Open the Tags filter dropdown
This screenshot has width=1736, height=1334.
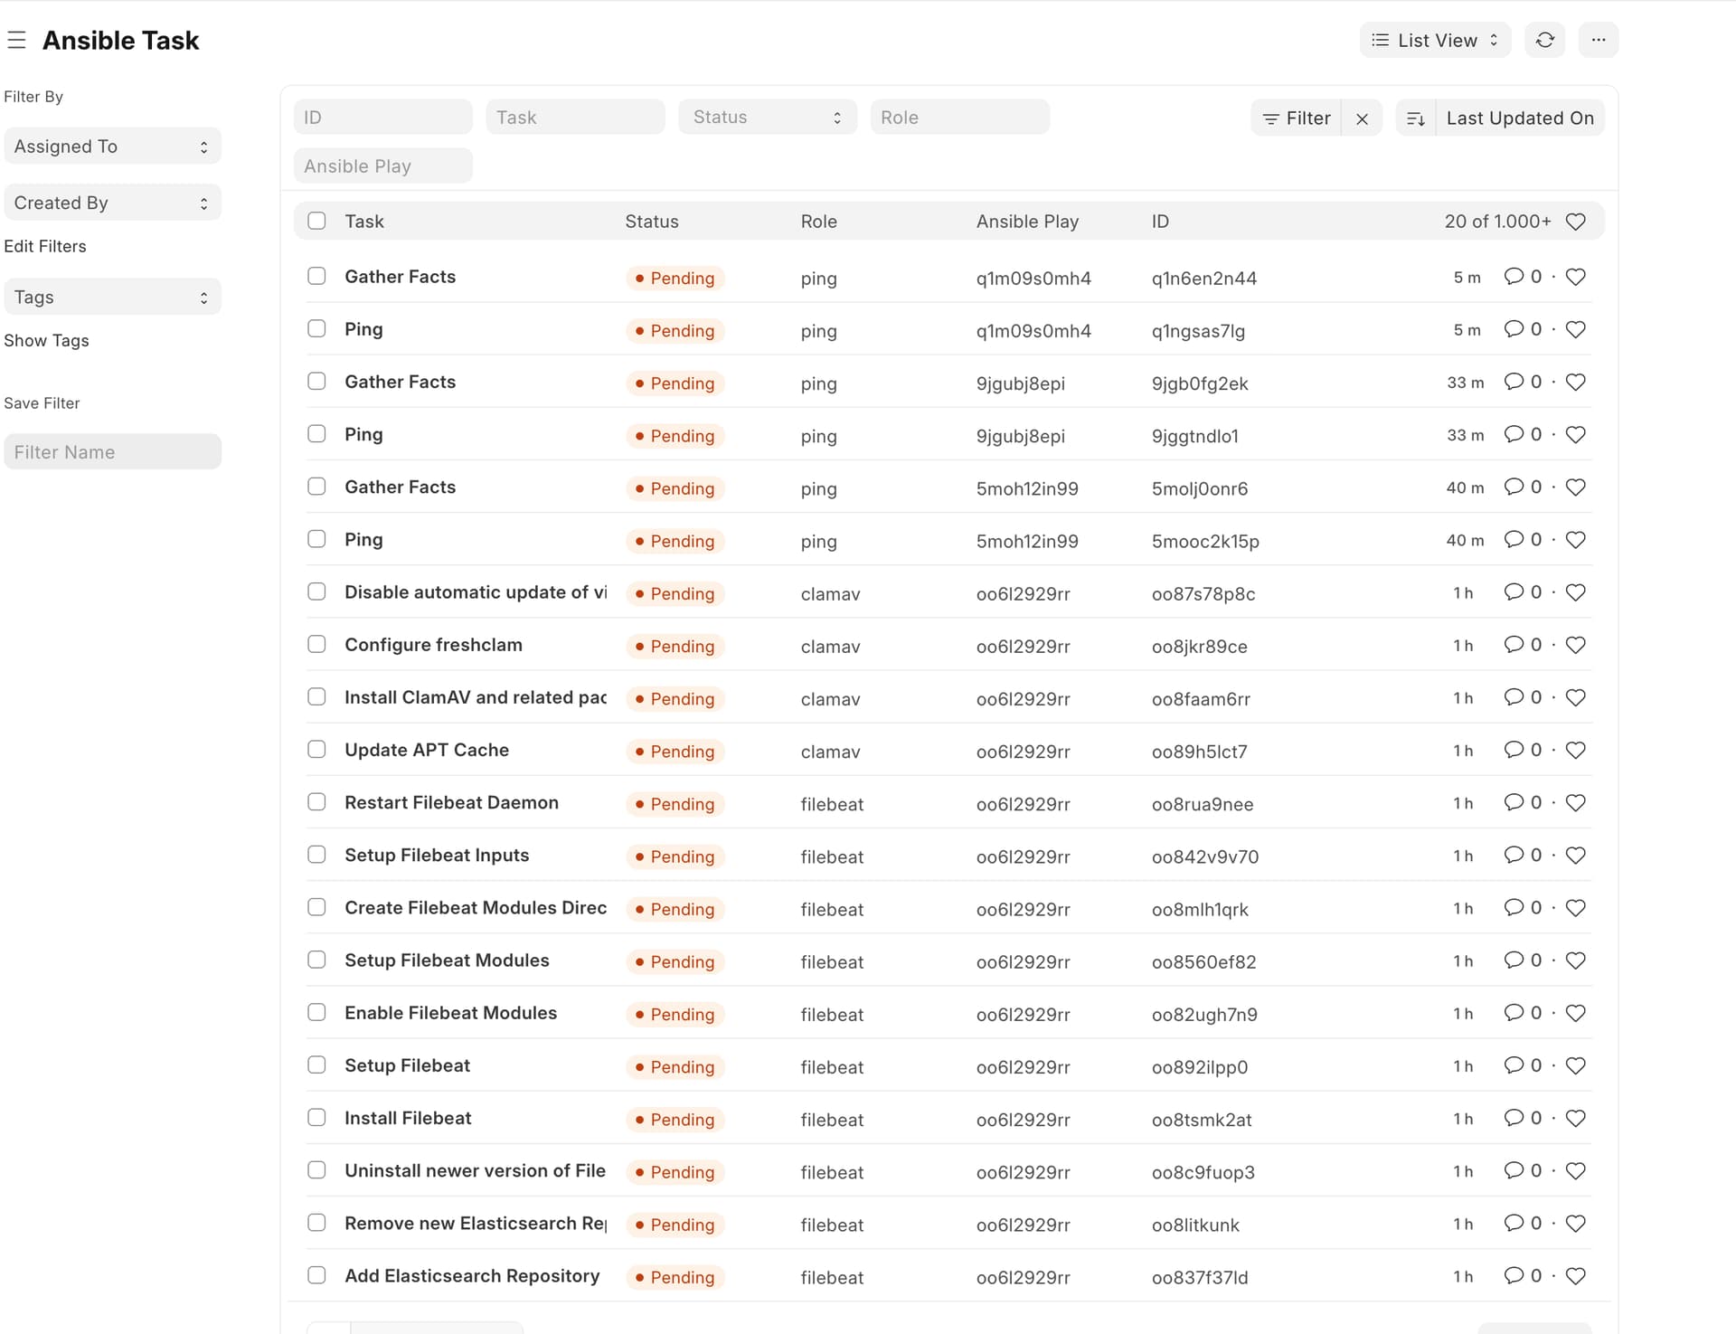112,297
